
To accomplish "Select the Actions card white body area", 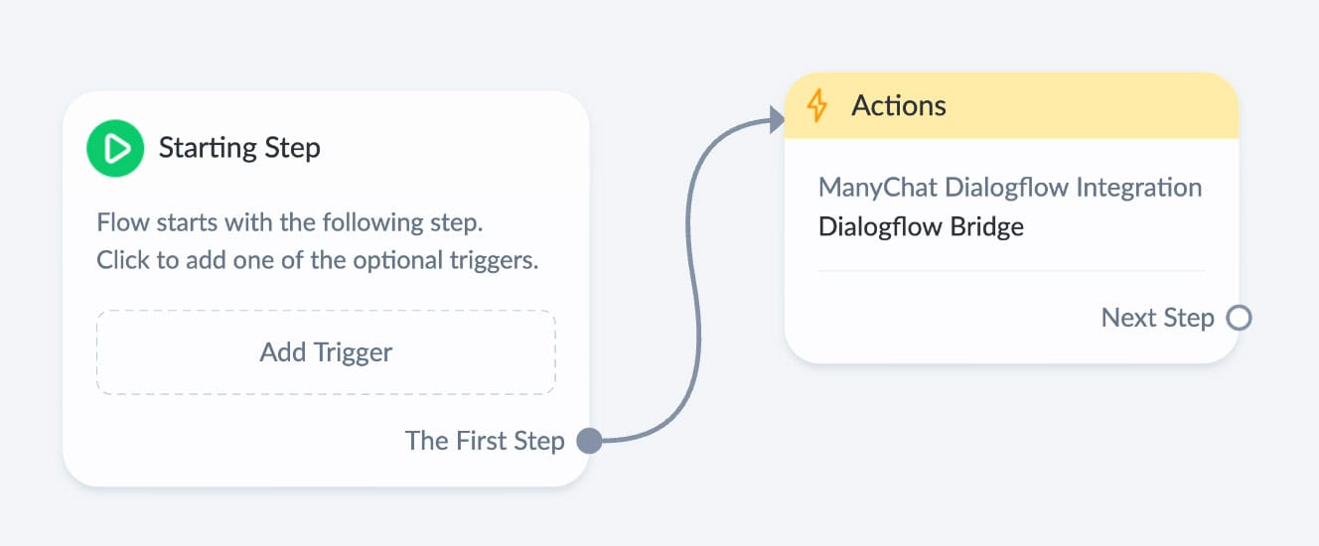I will coord(1011,250).
